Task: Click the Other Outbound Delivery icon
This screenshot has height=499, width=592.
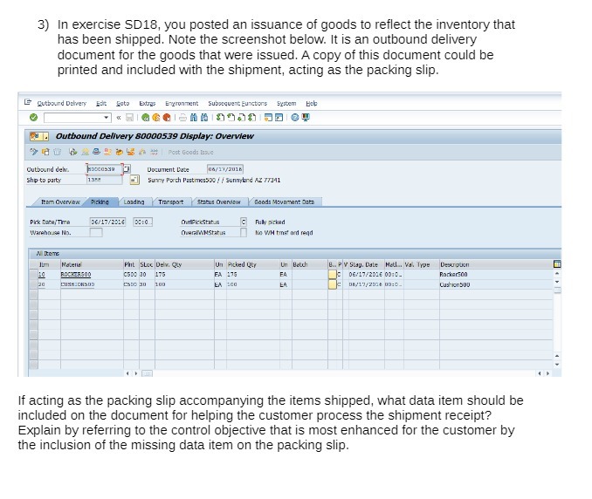Action: coord(45,152)
